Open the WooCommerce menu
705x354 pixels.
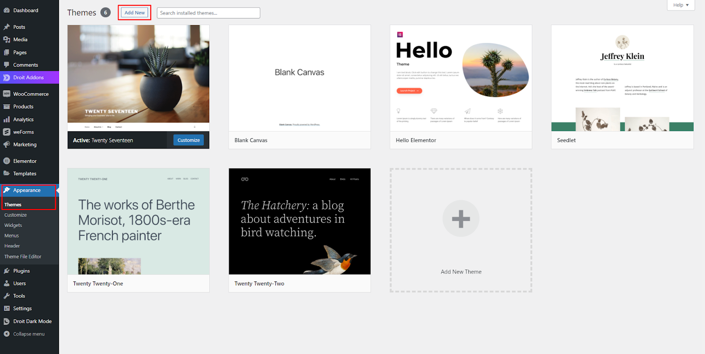29,94
